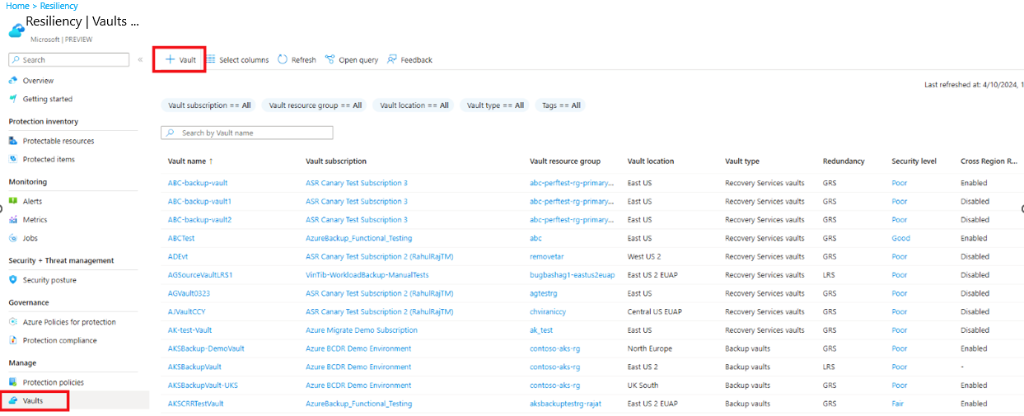1024x416 pixels.
Task: Open Jobs under Monitoring
Action: click(30, 238)
